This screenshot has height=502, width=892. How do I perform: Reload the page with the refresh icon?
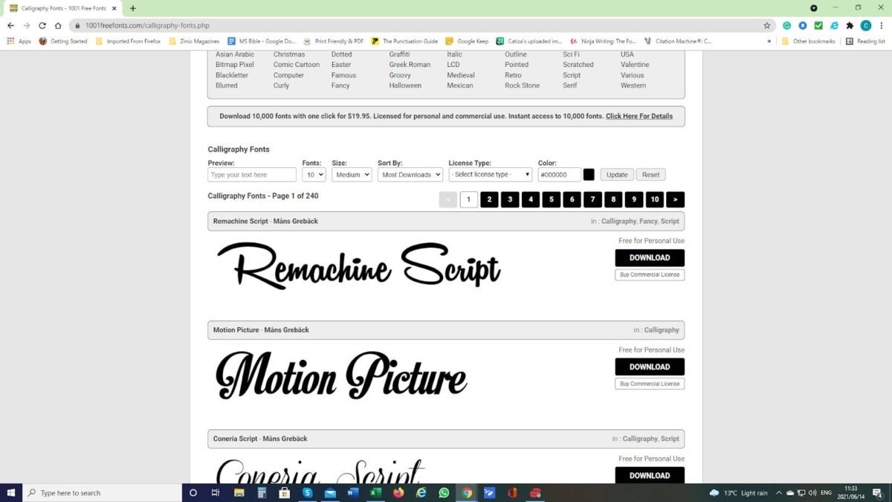[x=42, y=25]
